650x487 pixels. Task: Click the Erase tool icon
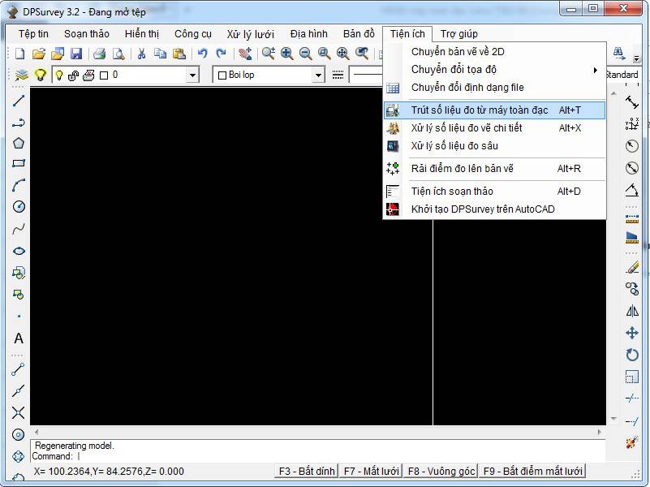(632, 267)
